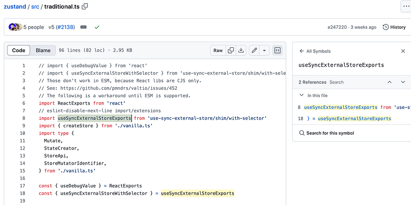Jump to previous reference arrow
This screenshot has width=411, height=205.
(x=389, y=82)
